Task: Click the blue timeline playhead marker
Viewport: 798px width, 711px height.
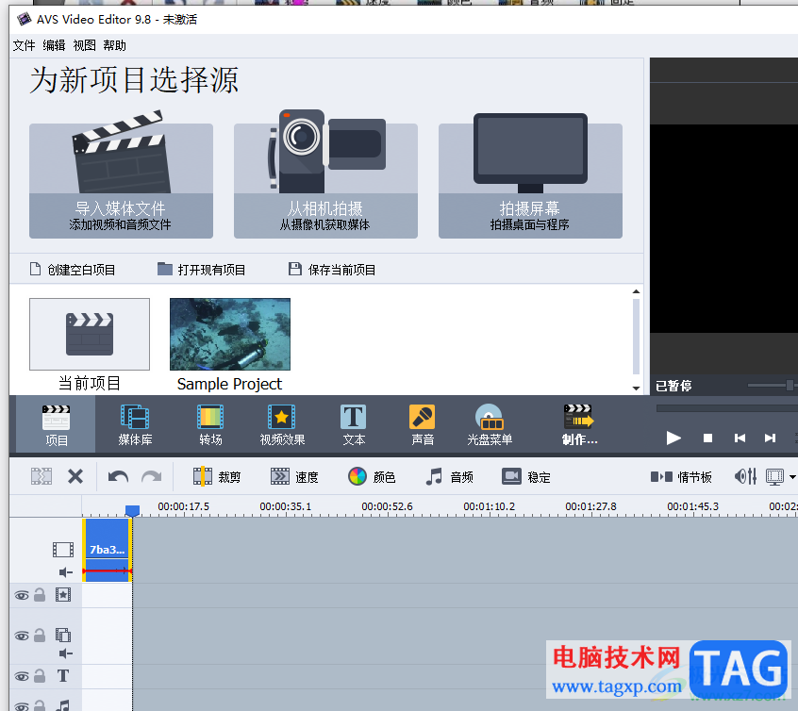Action: [x=132, y=510]
